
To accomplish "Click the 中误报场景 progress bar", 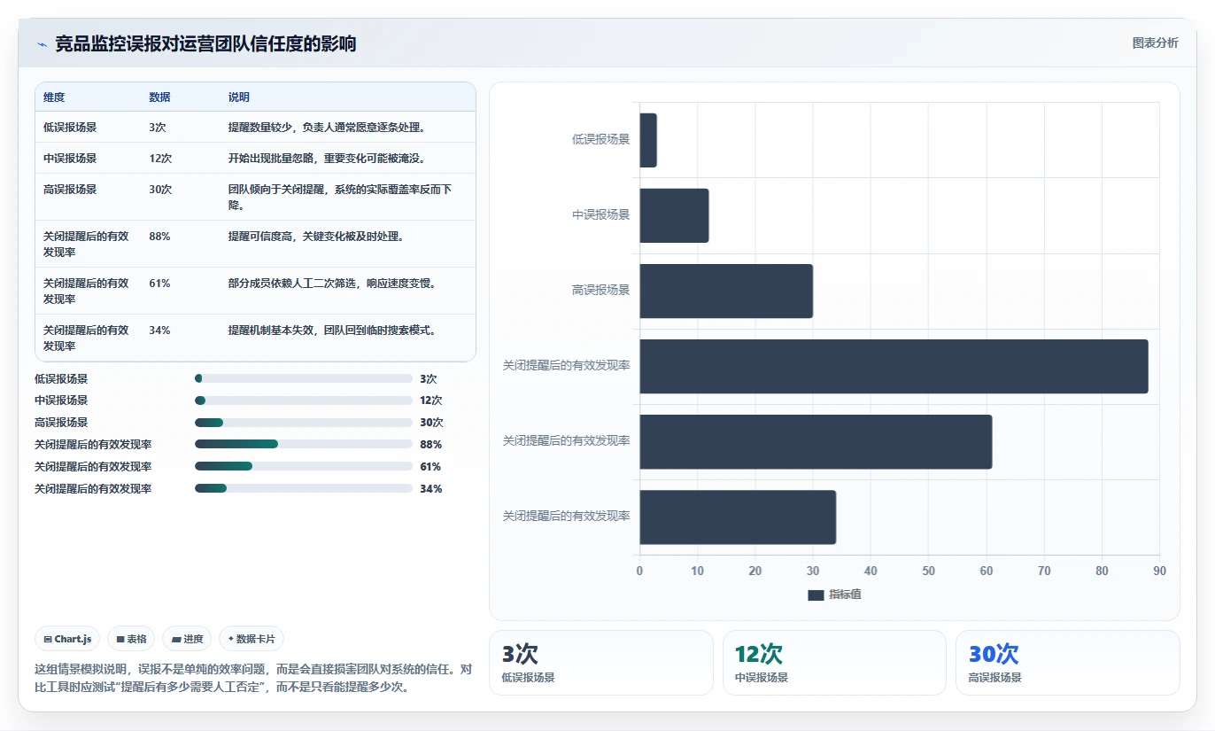I will (304, 400).
